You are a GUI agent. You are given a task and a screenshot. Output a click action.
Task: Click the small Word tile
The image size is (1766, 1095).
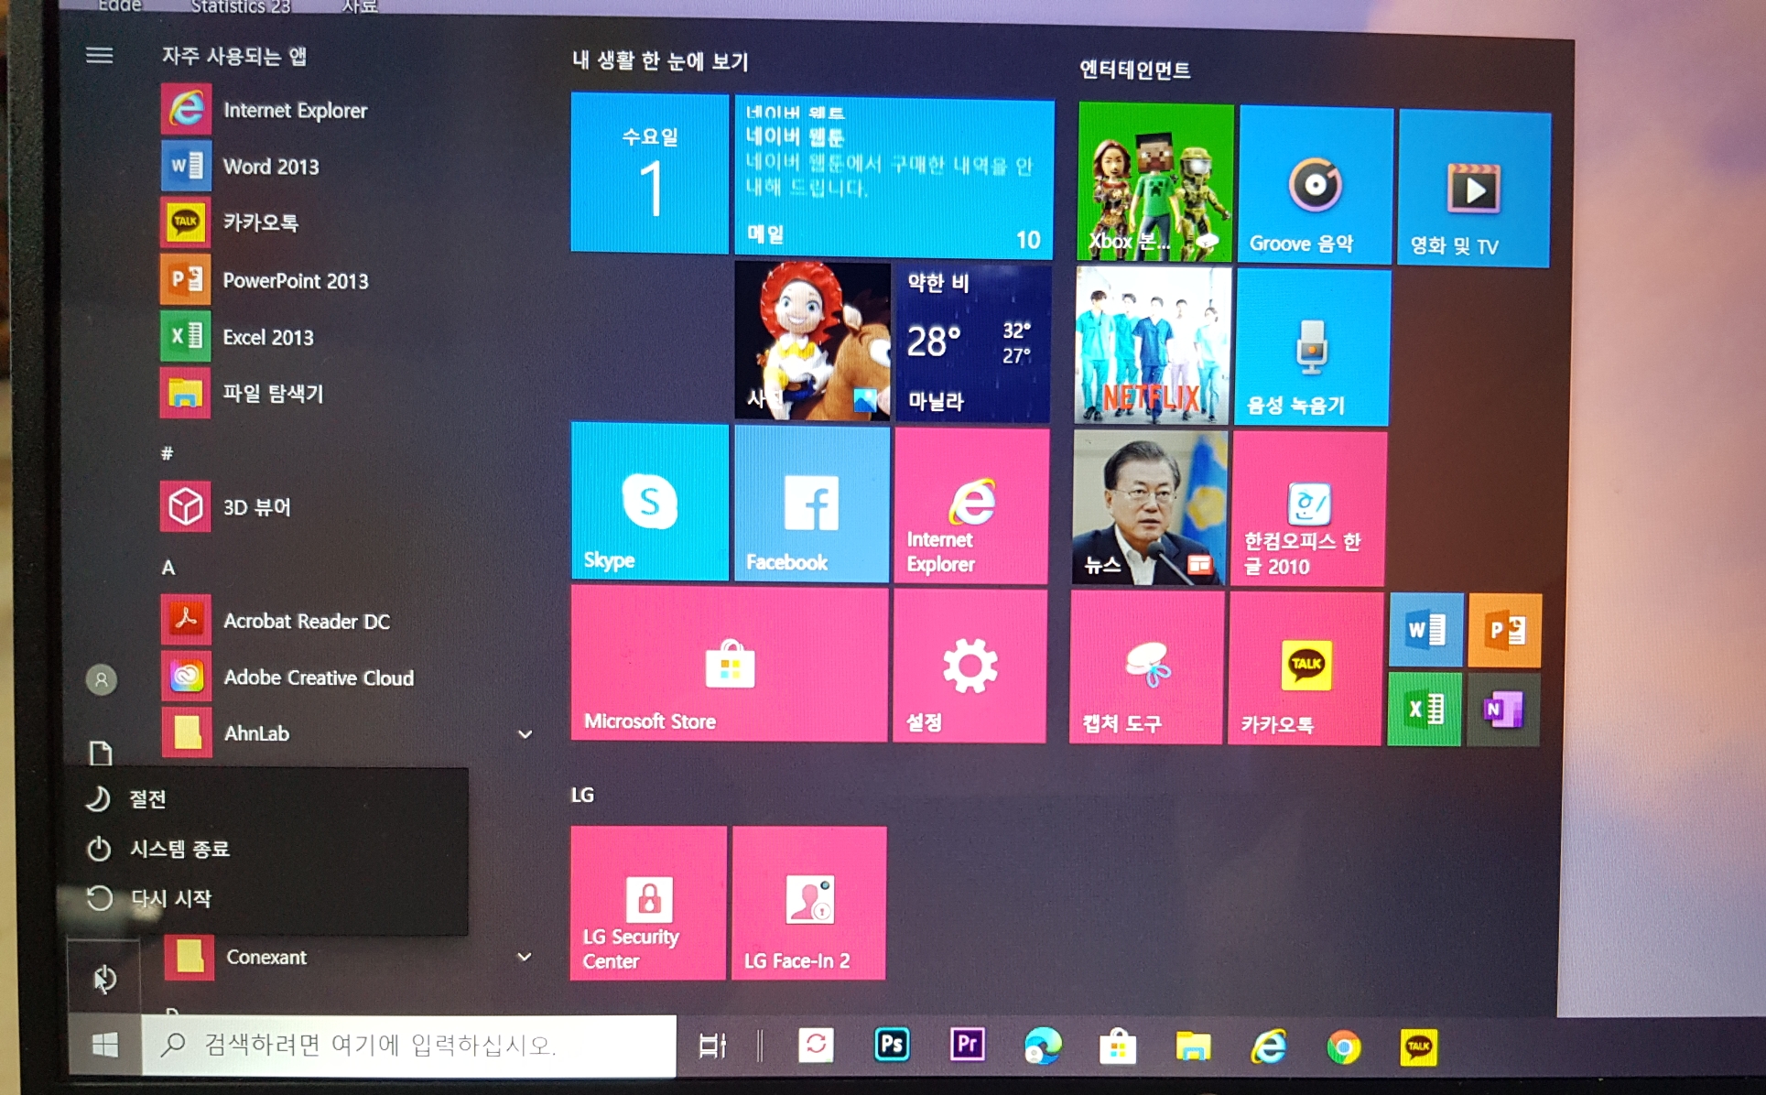pos(1426,630)
